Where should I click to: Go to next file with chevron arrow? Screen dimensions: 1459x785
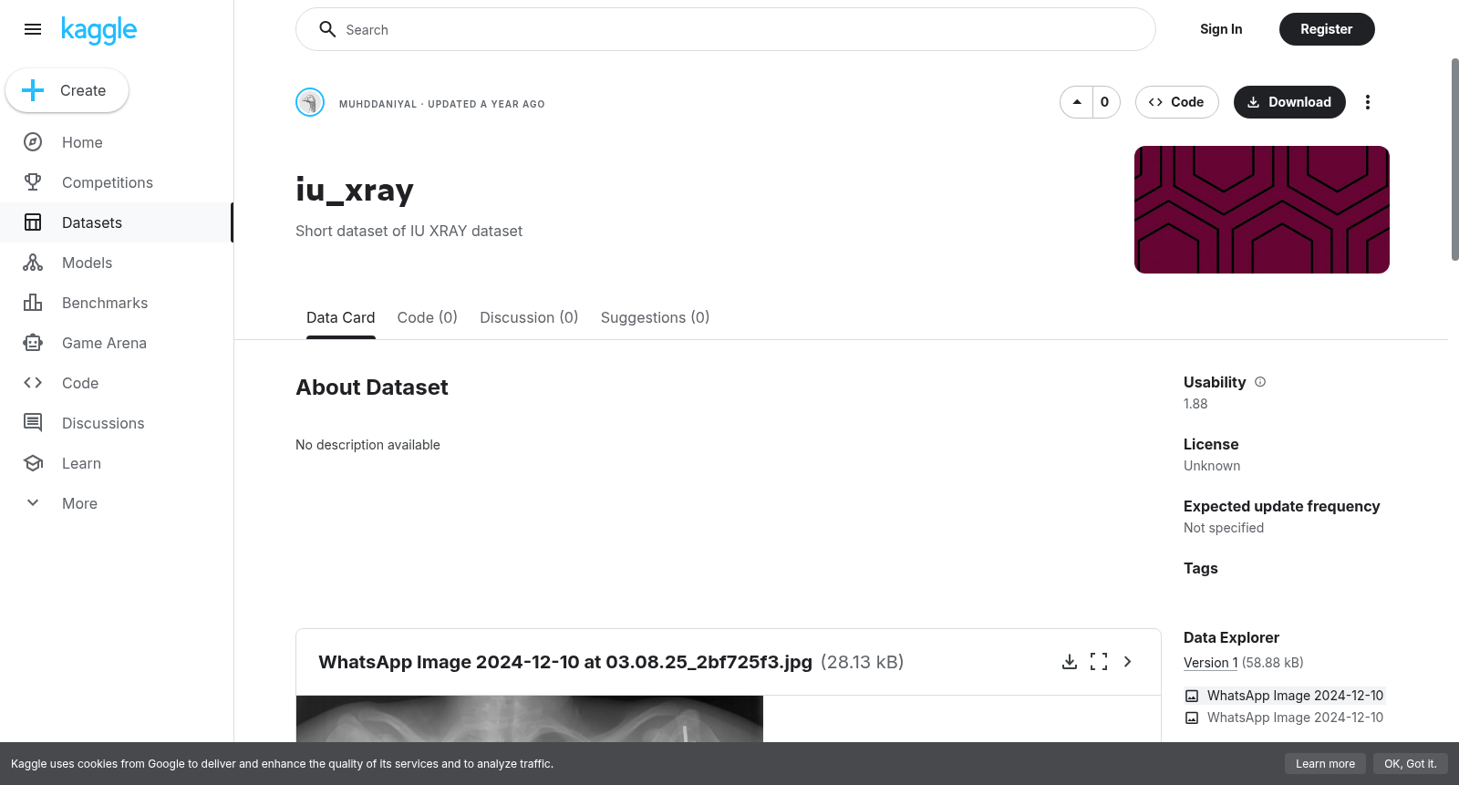[x=1128, y=662]
